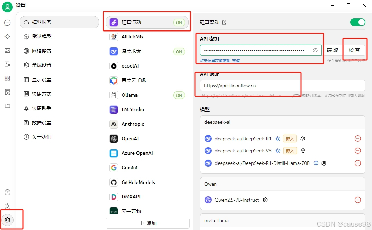Open settings gear for DeepSeek-R1-Distill-Llama-70B

tap(324, 163)
